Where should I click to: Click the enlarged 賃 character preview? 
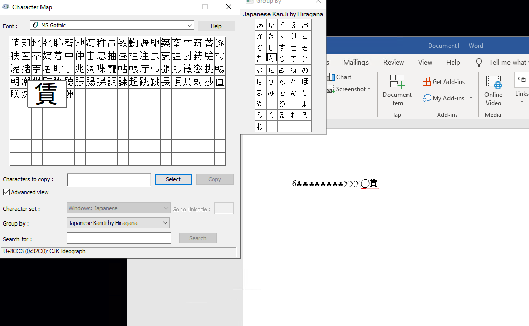pyautogui.click(x=47, y=94)
